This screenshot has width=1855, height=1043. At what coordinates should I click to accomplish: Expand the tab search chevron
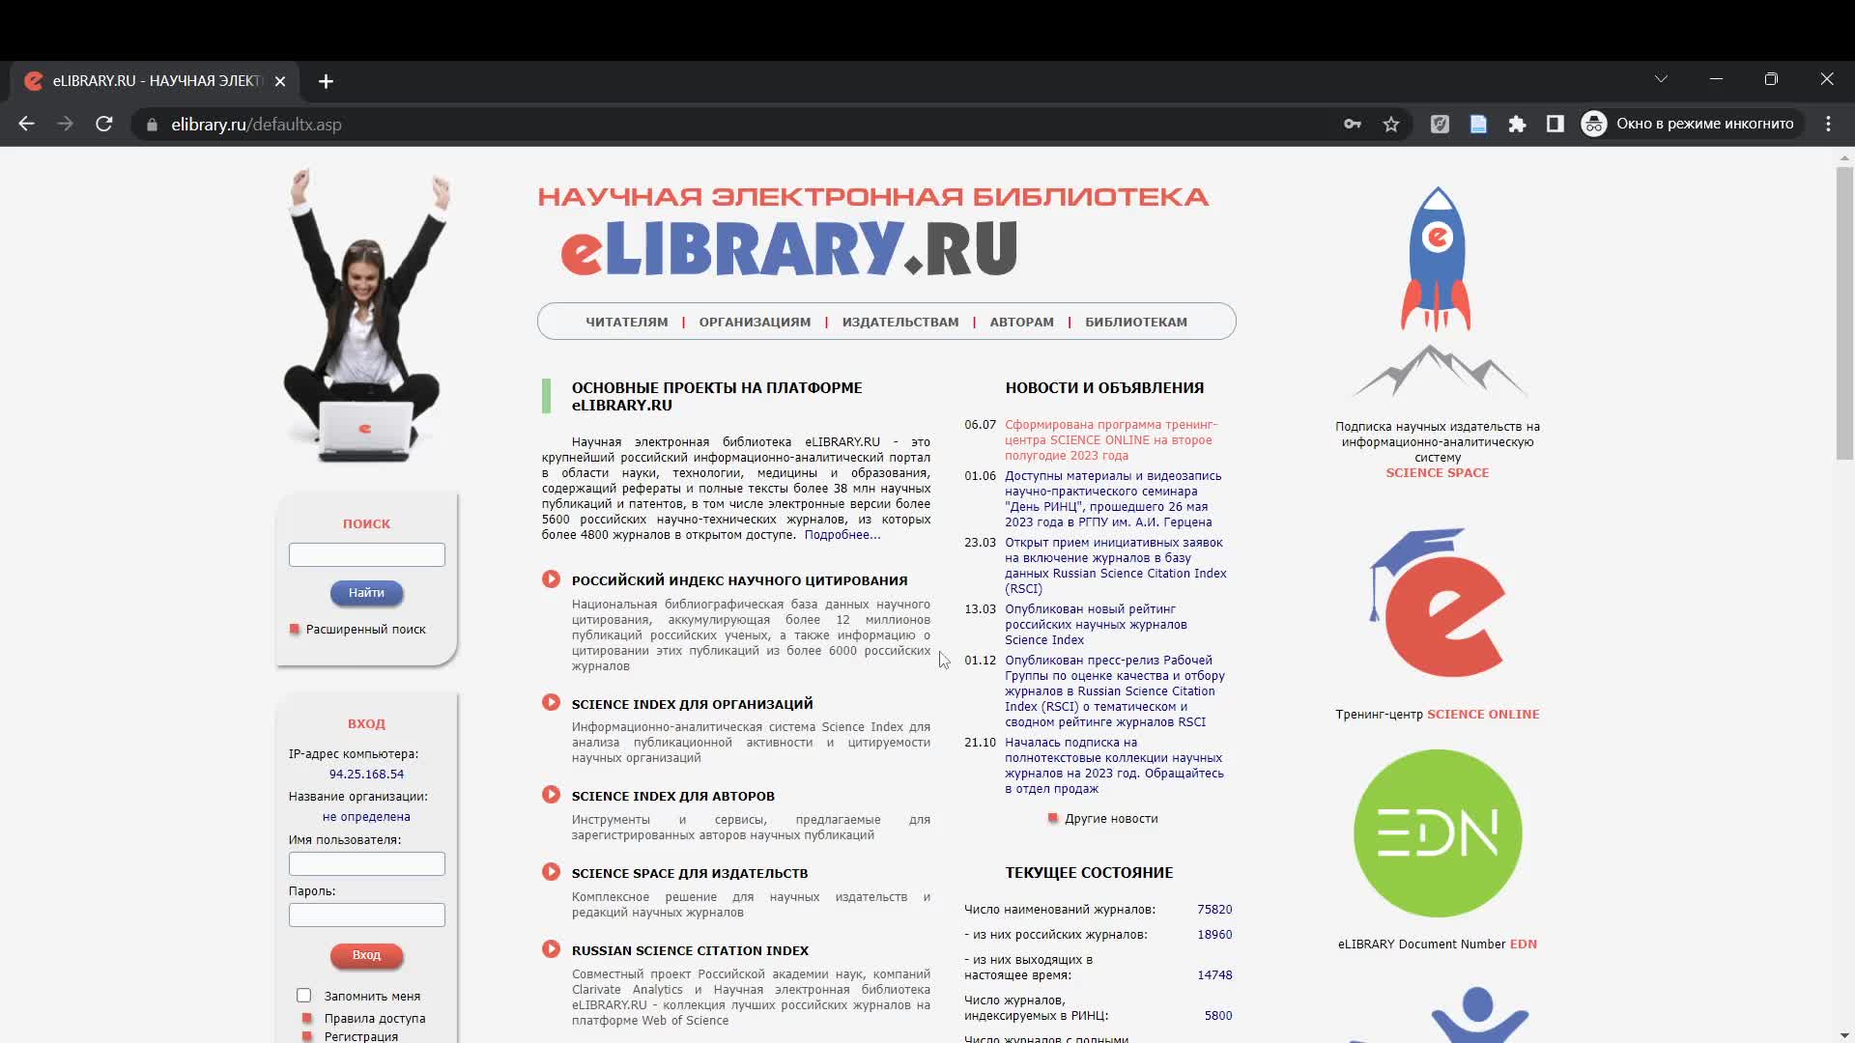point(1661,79)
